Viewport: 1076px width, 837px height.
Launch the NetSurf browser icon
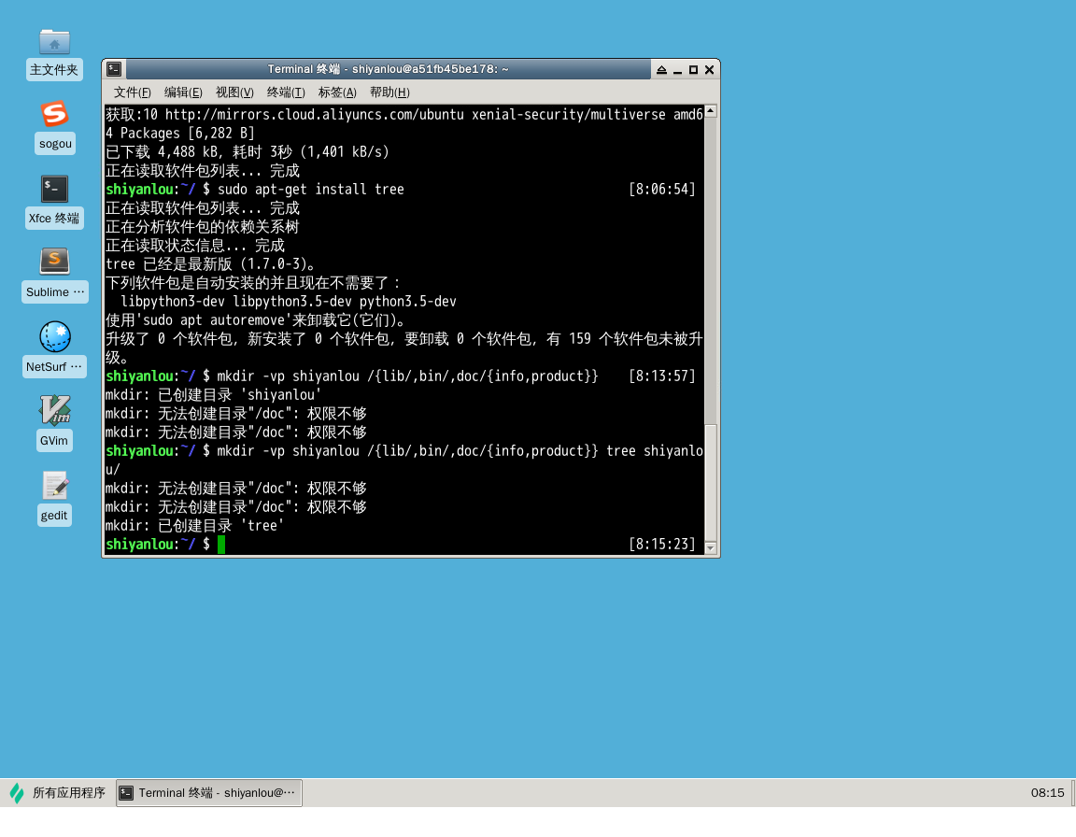point(54,336)
